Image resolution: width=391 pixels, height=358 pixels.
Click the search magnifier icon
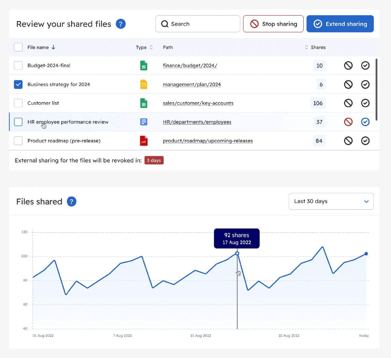(x=165, y=24)
